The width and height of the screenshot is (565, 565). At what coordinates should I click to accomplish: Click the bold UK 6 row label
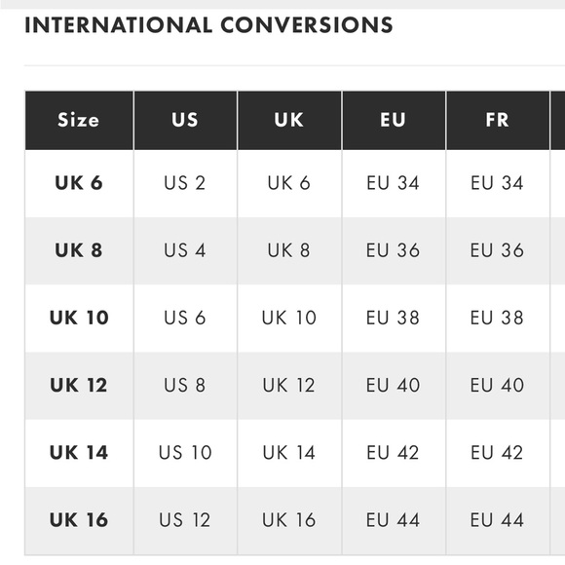point(79,183)
